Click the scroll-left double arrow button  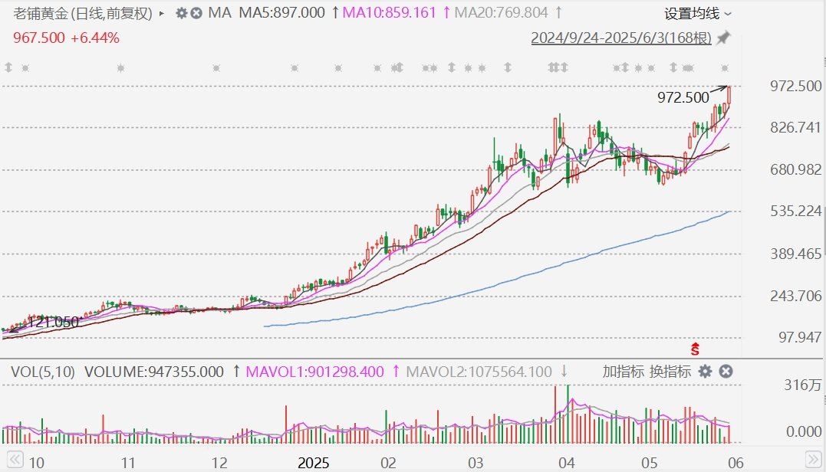(15, 460)
